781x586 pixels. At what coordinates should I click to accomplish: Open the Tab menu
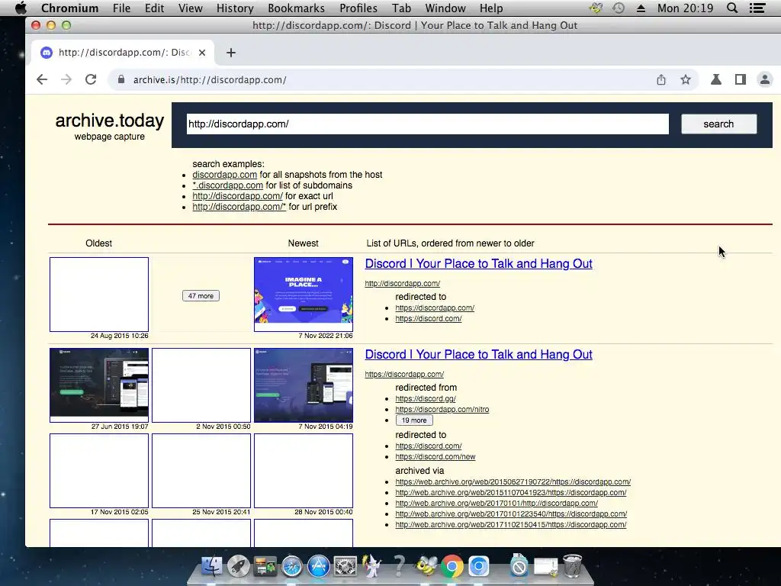401,8
